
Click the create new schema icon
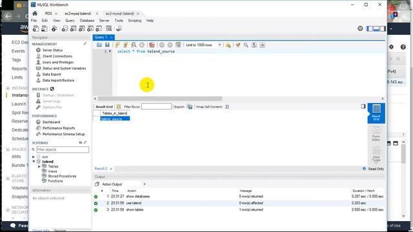coord(65,28)
